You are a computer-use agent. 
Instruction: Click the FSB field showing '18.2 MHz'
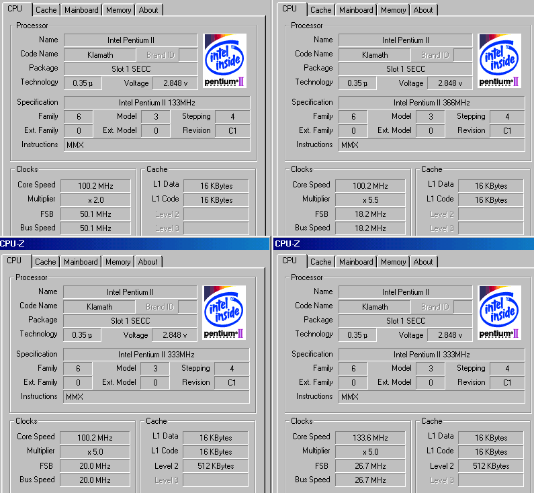pyautogui.click(x=371, y=214)
